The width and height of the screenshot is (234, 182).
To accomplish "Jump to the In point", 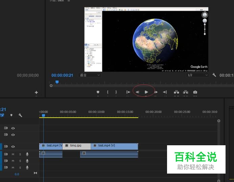I will 128,92.
